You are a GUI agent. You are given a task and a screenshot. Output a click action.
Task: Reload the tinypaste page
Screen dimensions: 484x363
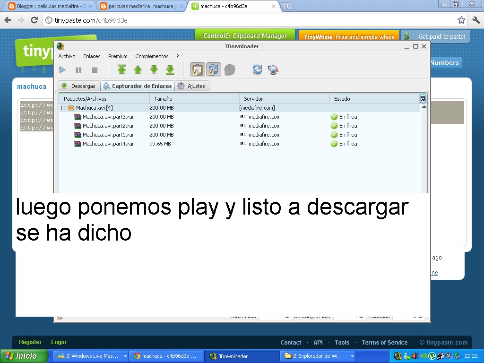coord(34,20)
